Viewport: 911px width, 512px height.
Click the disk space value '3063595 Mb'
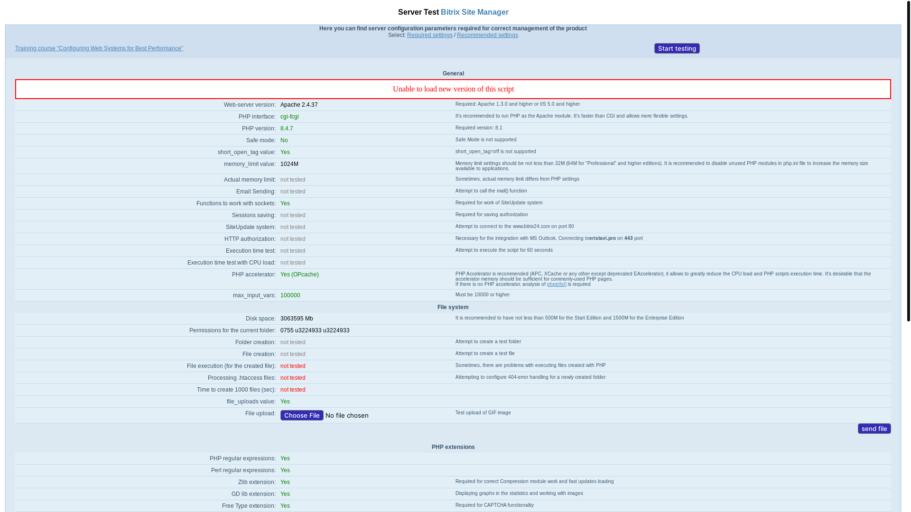[297, 319]
